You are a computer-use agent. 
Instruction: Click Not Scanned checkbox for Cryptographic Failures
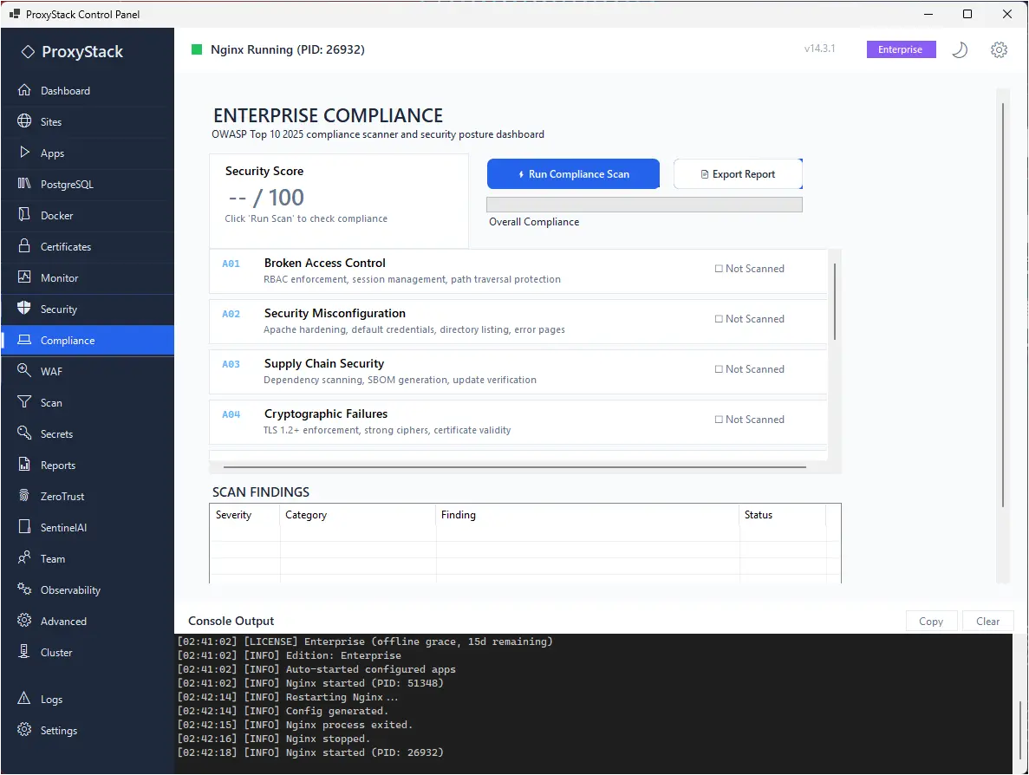[719, 420]
